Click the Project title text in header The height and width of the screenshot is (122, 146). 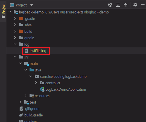(x=21, y=5)
